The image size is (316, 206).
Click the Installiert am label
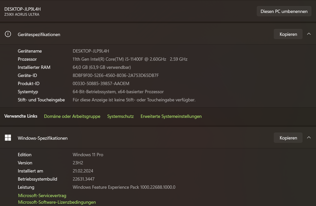coord(31,171)
